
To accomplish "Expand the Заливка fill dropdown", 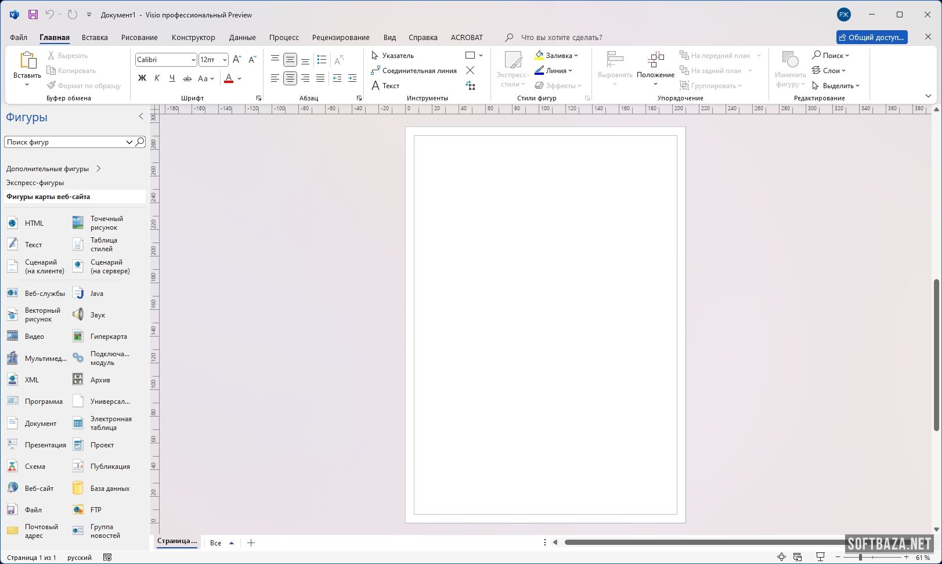I will click(576, 56).
